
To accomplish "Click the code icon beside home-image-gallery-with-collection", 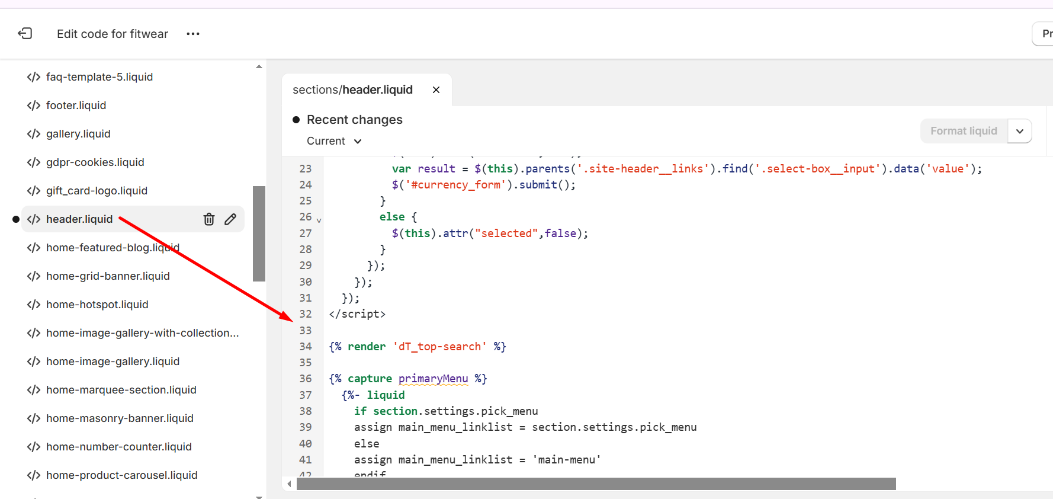I will coord(34,333).
